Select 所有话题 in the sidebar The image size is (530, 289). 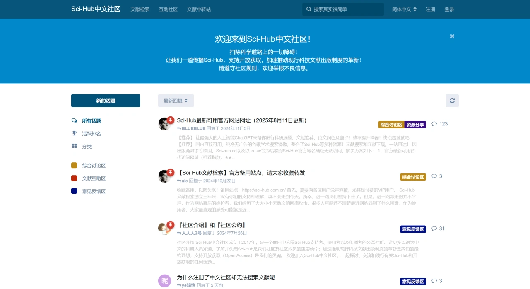92,121
